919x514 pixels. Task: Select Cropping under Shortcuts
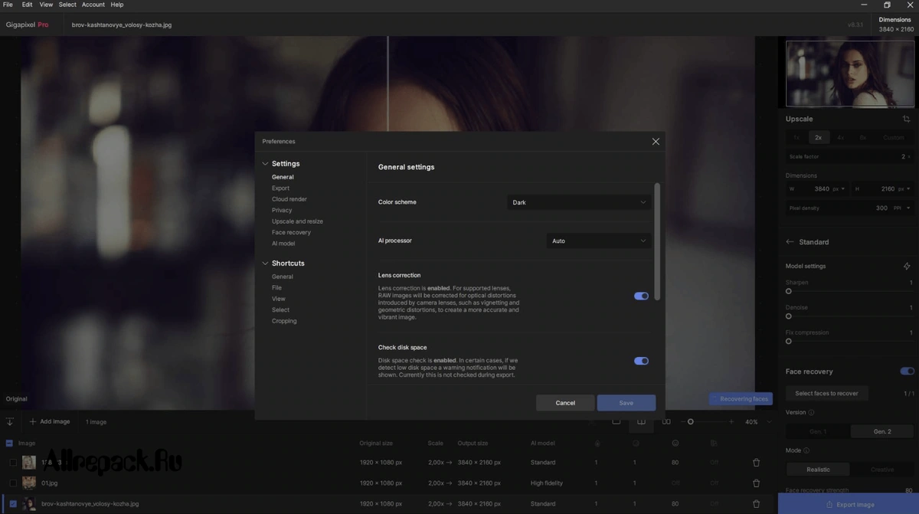284,321
